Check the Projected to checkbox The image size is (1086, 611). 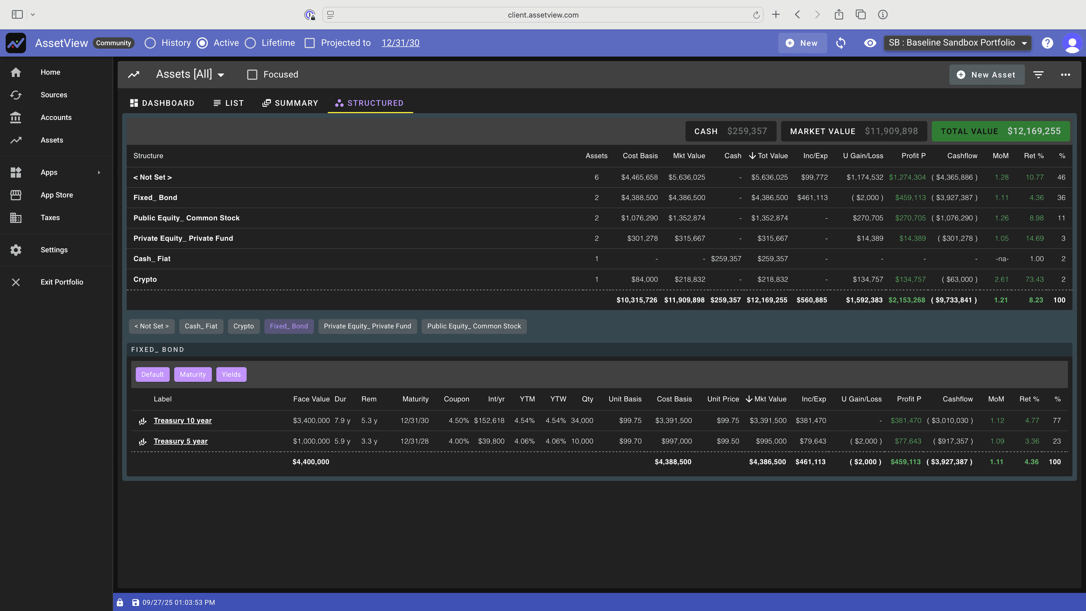tap(310, 43)
